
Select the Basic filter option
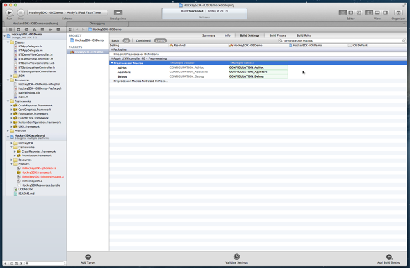click(x=115, y=40)
